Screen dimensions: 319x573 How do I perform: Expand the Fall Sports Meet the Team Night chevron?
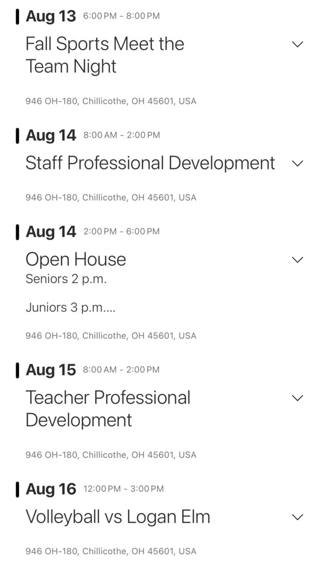298,44
